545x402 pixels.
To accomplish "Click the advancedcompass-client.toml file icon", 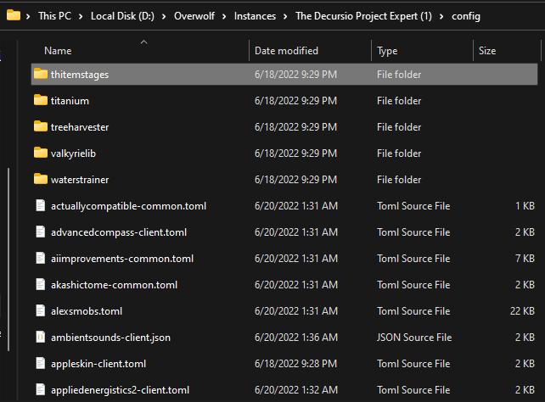I will pos(41,232).
